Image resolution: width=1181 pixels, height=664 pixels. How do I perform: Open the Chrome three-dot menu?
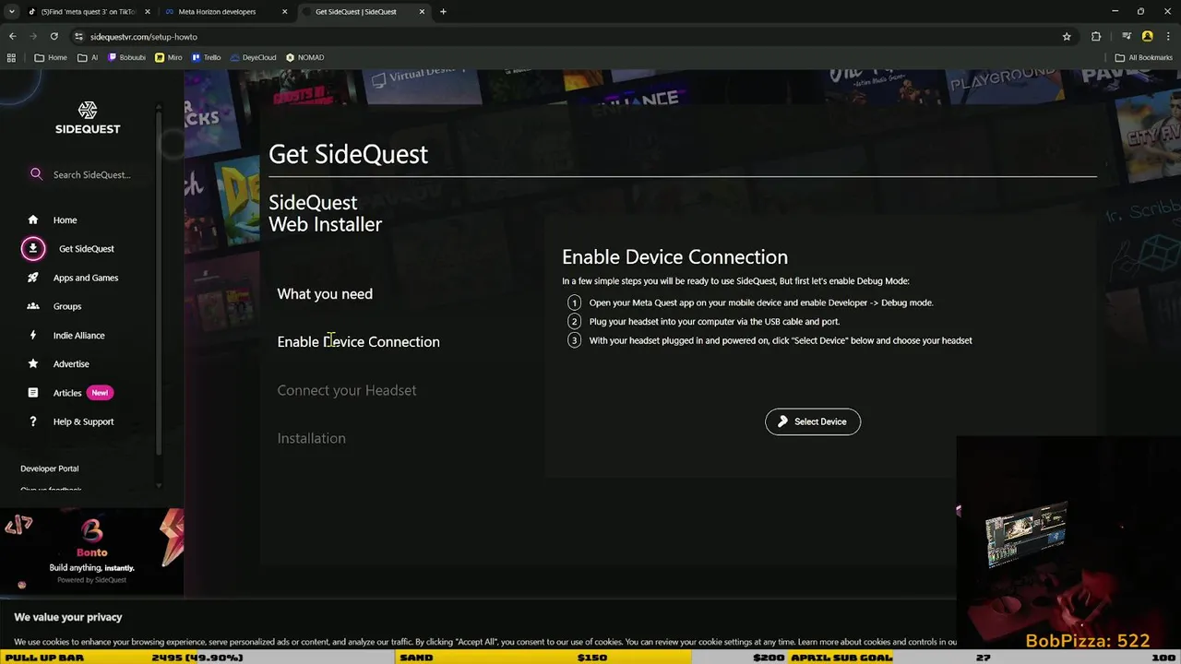click(1167, 36)
